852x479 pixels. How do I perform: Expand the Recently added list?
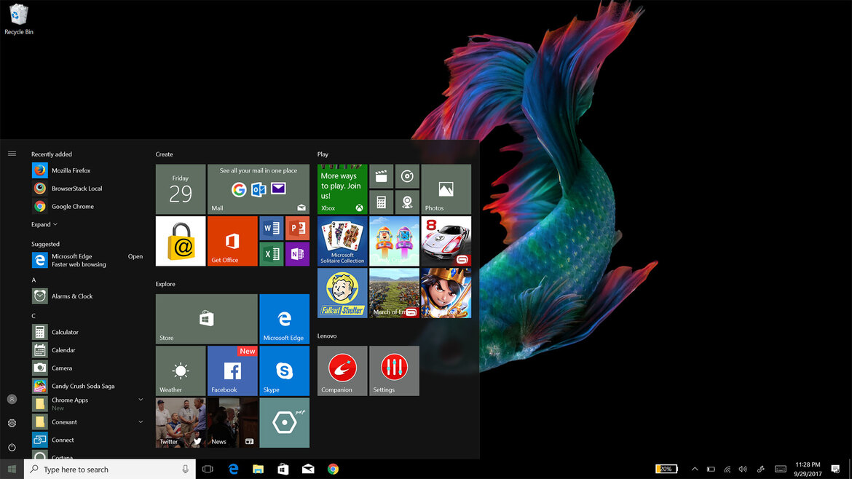point(44,224)
